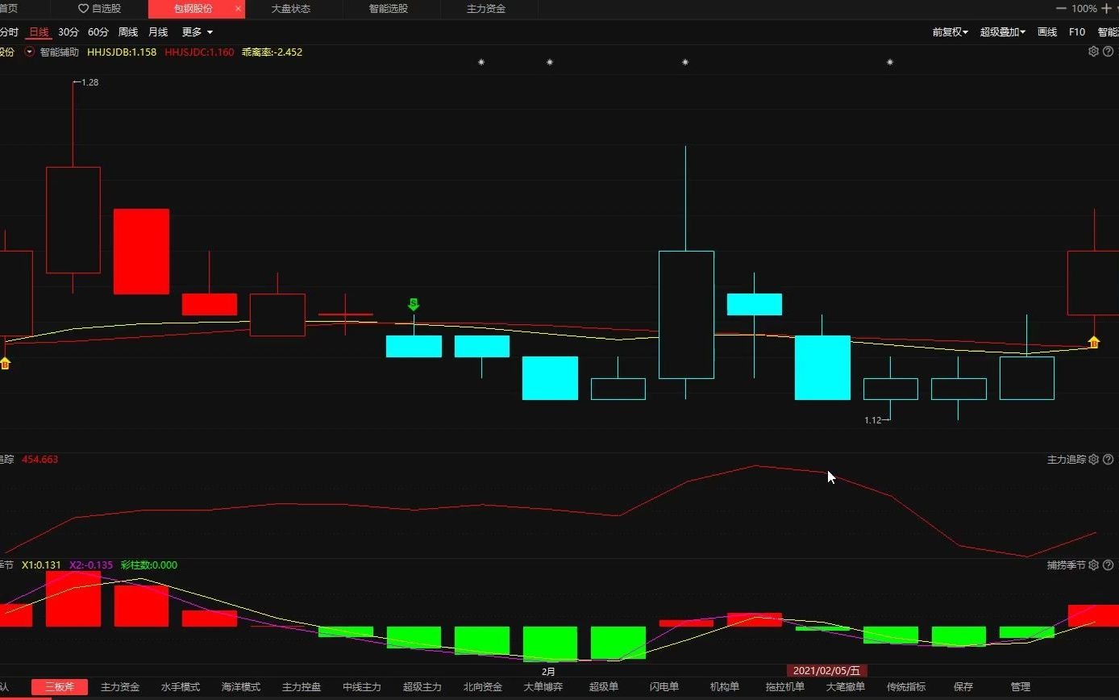Click the first star event marker
Viewport: 1119px width, 700px height.
coord(481,62)
